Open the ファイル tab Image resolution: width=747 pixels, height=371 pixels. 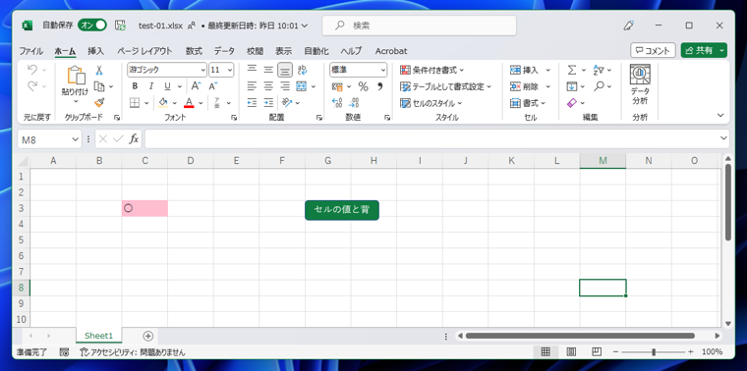31,51
